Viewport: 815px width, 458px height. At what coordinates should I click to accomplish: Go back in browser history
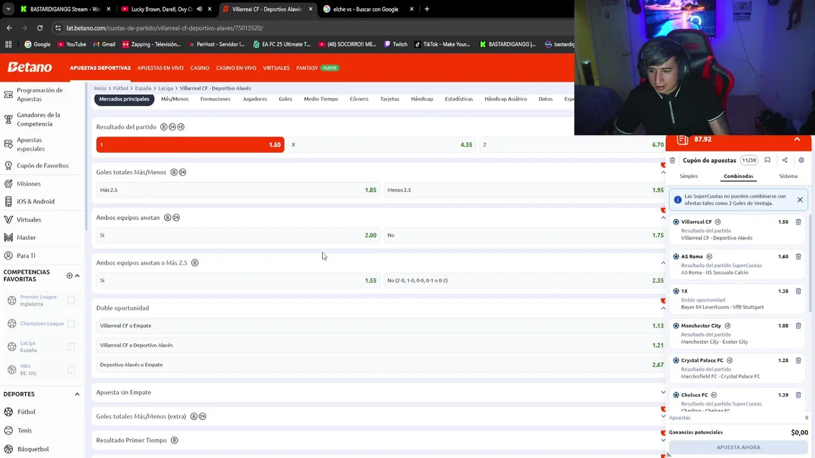[9, 28]
